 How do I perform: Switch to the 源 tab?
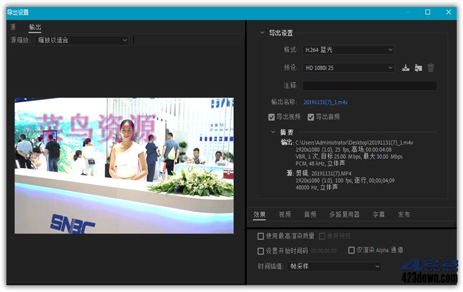click(13, 27)
